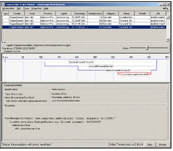This screenshot has width=173, height=151.
Task: Select the Servlets|Forward3Servlet trace component
Action: [x=117, y=70]
